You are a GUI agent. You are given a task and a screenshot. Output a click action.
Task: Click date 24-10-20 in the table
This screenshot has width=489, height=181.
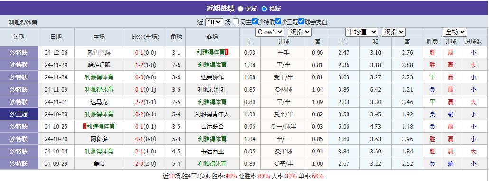[56, 139]
